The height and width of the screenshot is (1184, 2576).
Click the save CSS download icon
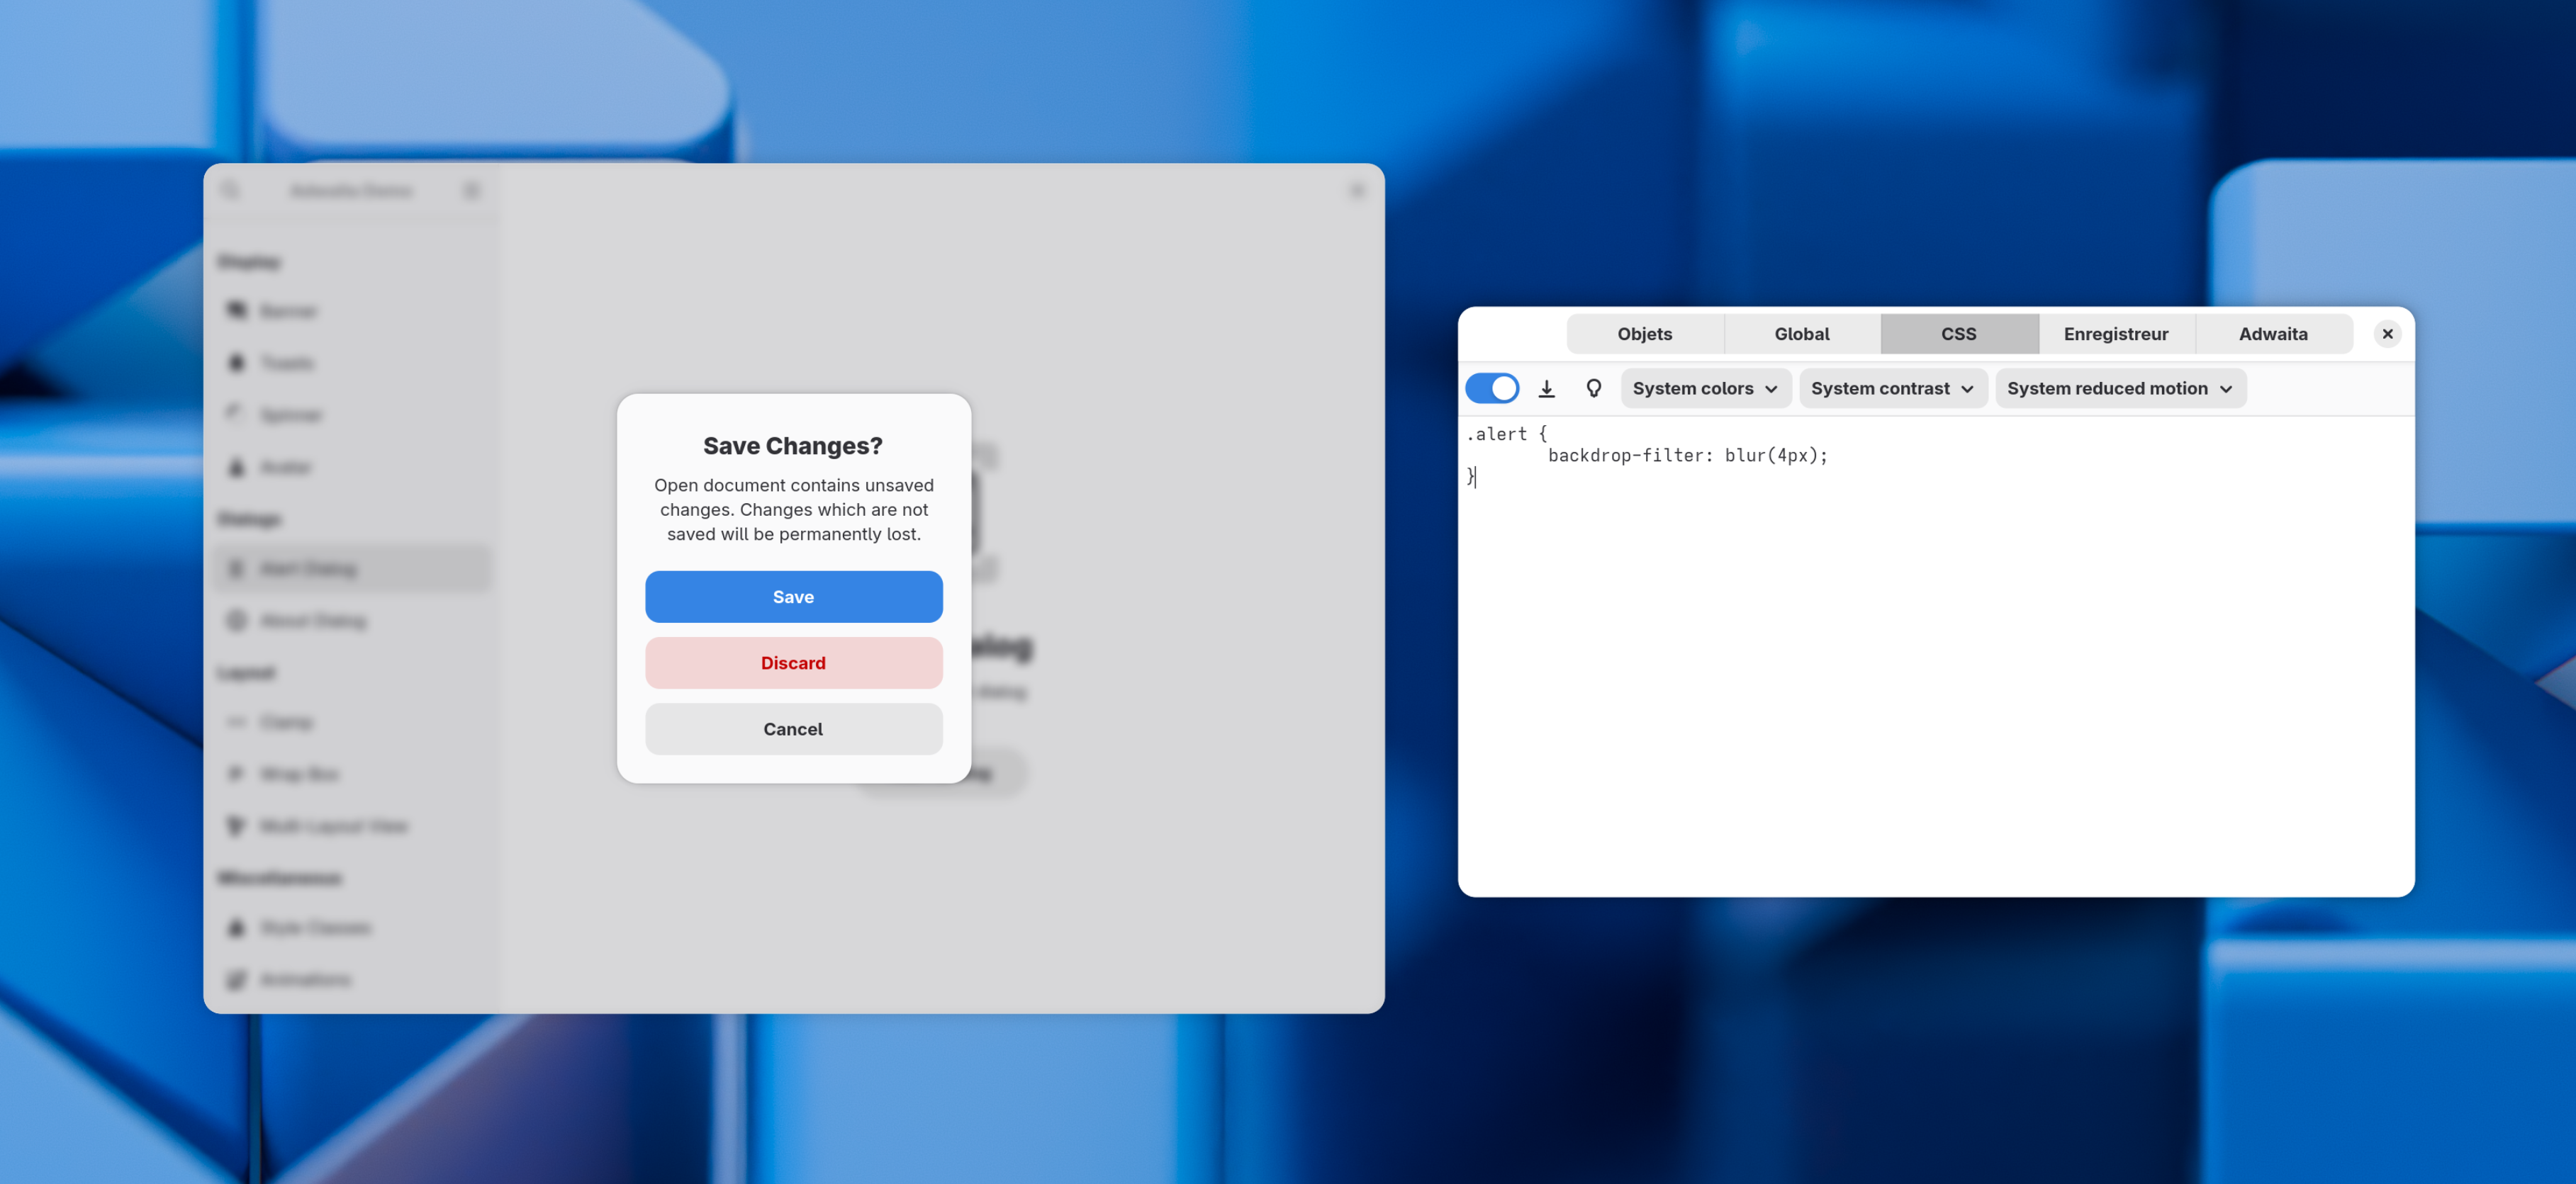coord(1546,389)
